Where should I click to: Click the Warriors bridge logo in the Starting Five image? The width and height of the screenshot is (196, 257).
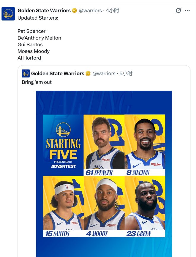click(x=63, y=129)
